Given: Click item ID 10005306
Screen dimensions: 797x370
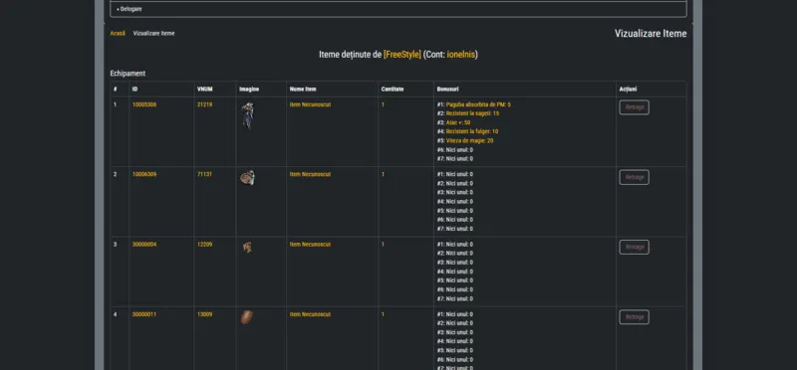Looking at the screenshot, I should [144, 104].
